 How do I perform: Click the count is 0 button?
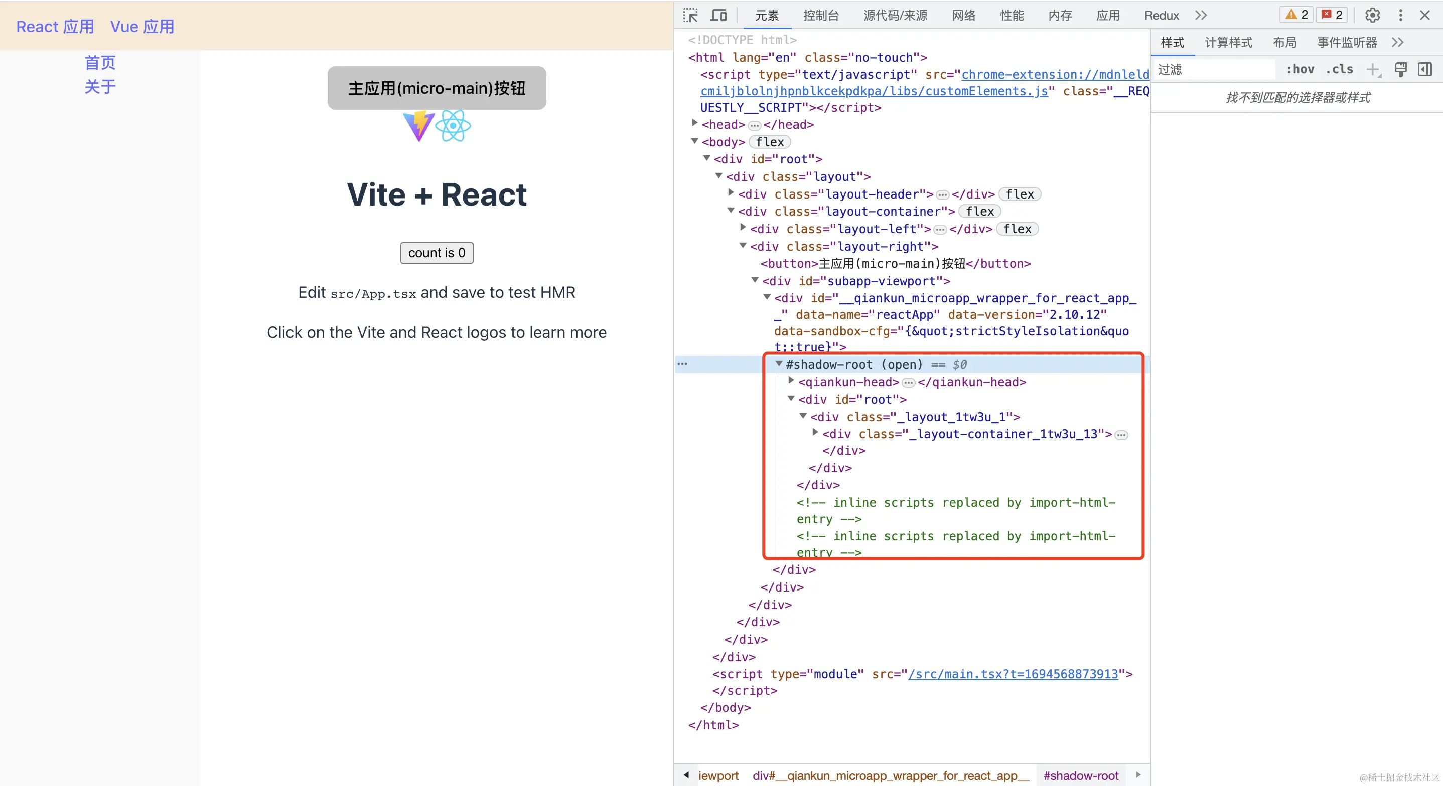437,253
